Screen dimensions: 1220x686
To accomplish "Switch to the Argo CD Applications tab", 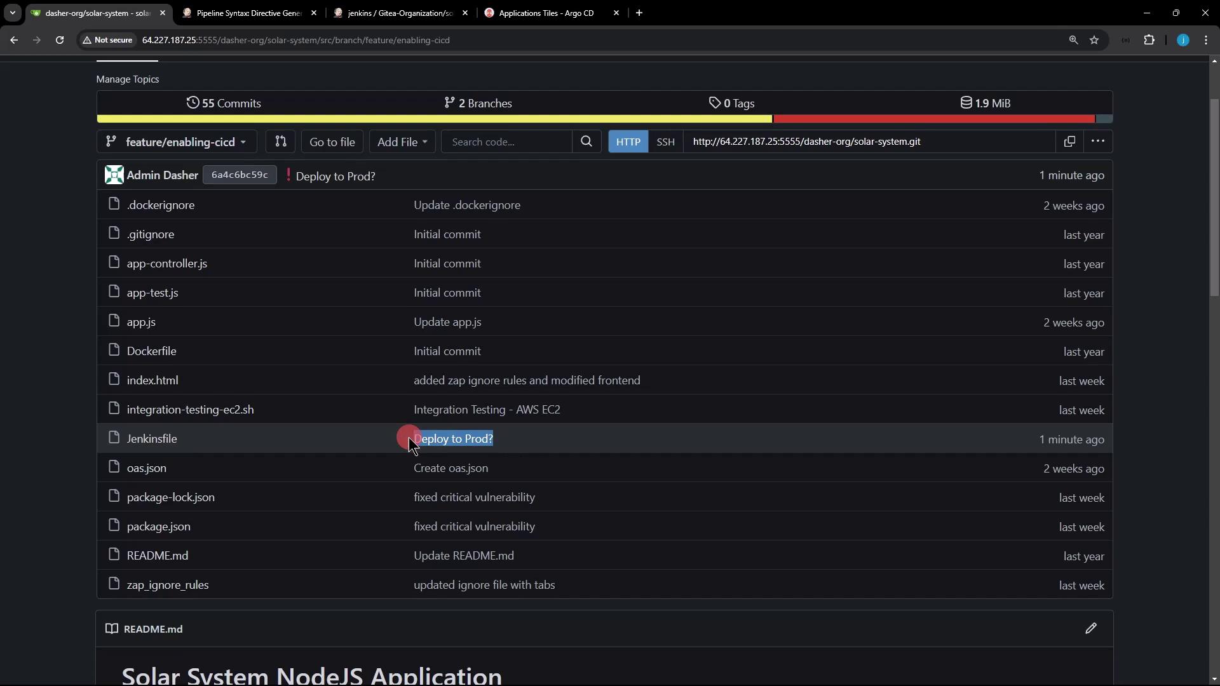I will (x=546, y=13).
